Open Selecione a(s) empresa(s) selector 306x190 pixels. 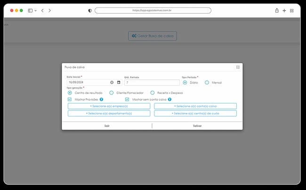tap(109, 106)
